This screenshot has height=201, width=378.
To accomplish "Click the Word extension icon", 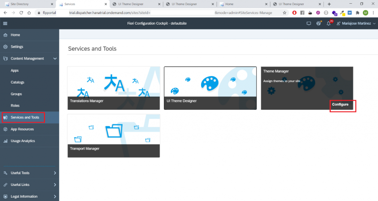I will (350, 13).
